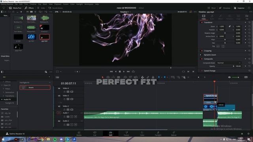Stop playback in the viewer

(x=120, y=71)
